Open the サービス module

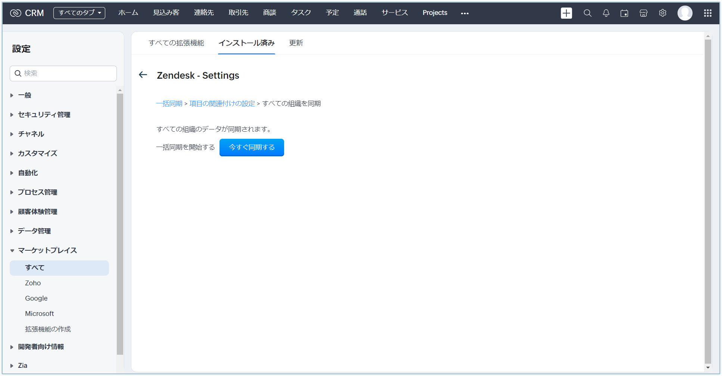(x=395, y=13)
